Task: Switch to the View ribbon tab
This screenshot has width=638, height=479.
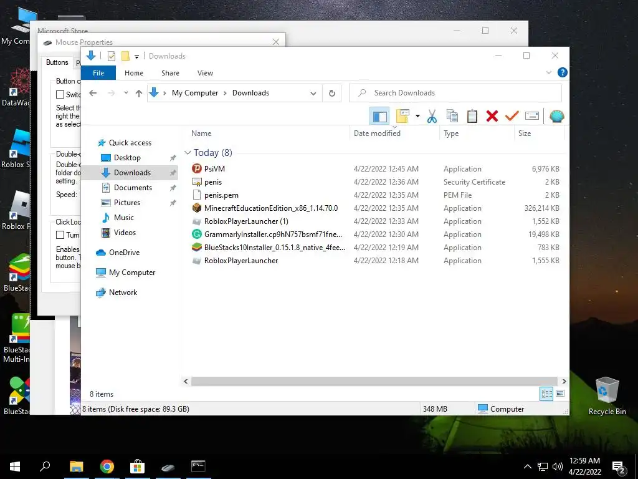Action: coord(205,73)
